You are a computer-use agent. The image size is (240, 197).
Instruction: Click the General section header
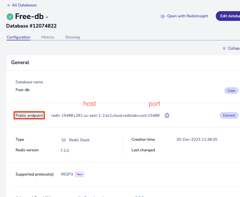(x=20, y=62)
